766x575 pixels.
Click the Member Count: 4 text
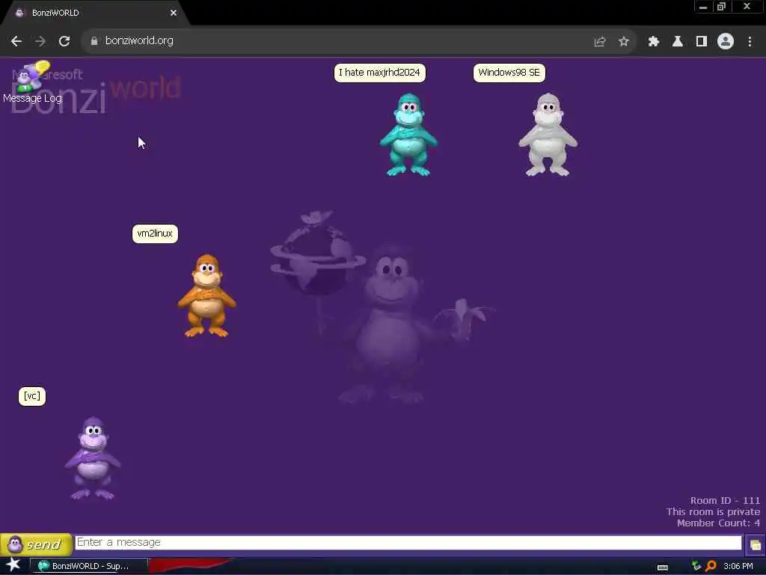click(x=718, y=523)
